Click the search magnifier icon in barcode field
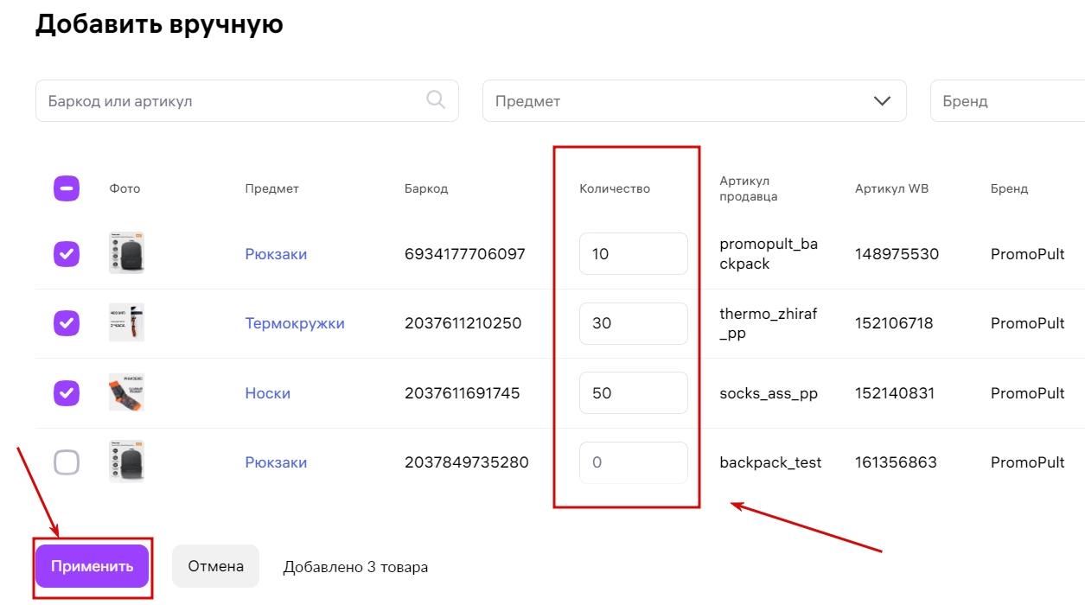 (x=437, y=100)
